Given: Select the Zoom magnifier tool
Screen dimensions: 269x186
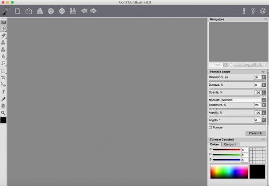Looking at the screenshot, I should (x=3, y=113).
